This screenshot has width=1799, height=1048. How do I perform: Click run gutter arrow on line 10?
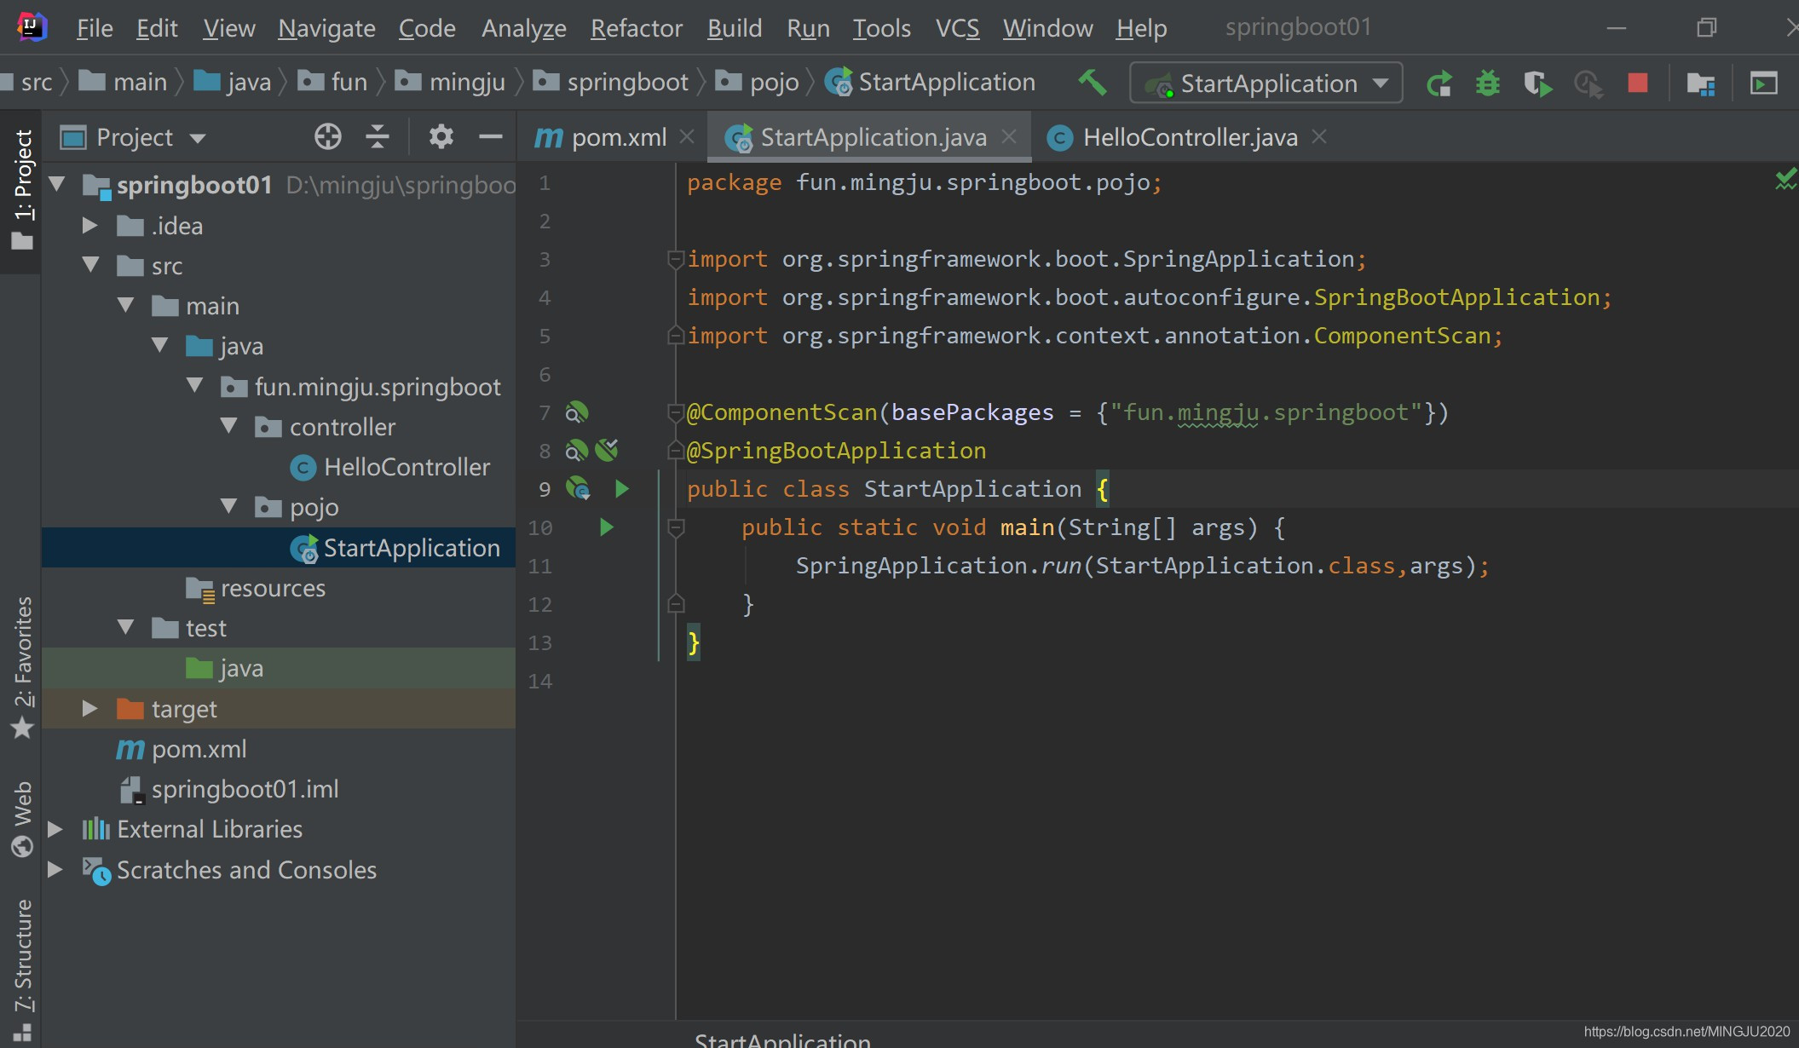click(606, 527)
